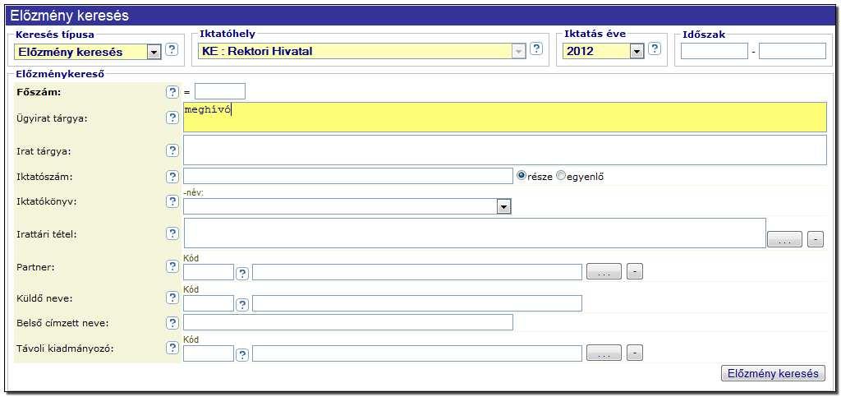
Task: Browse Távoli kiadmányozó with the ... button
Action: tap(604, 353)
